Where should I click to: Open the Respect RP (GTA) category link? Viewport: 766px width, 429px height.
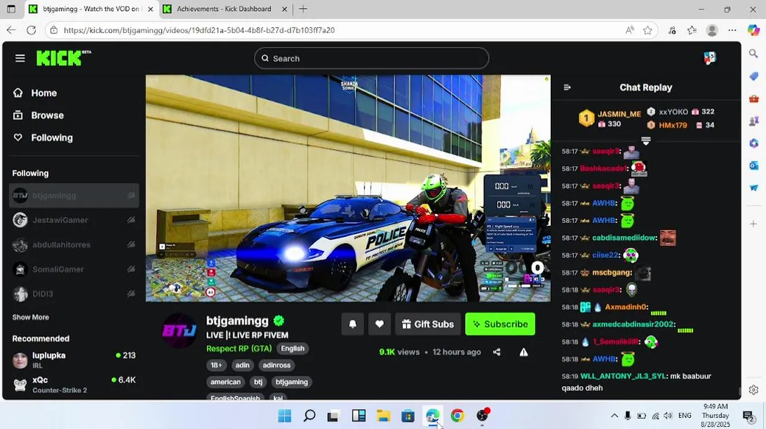[x=239, y=349]
